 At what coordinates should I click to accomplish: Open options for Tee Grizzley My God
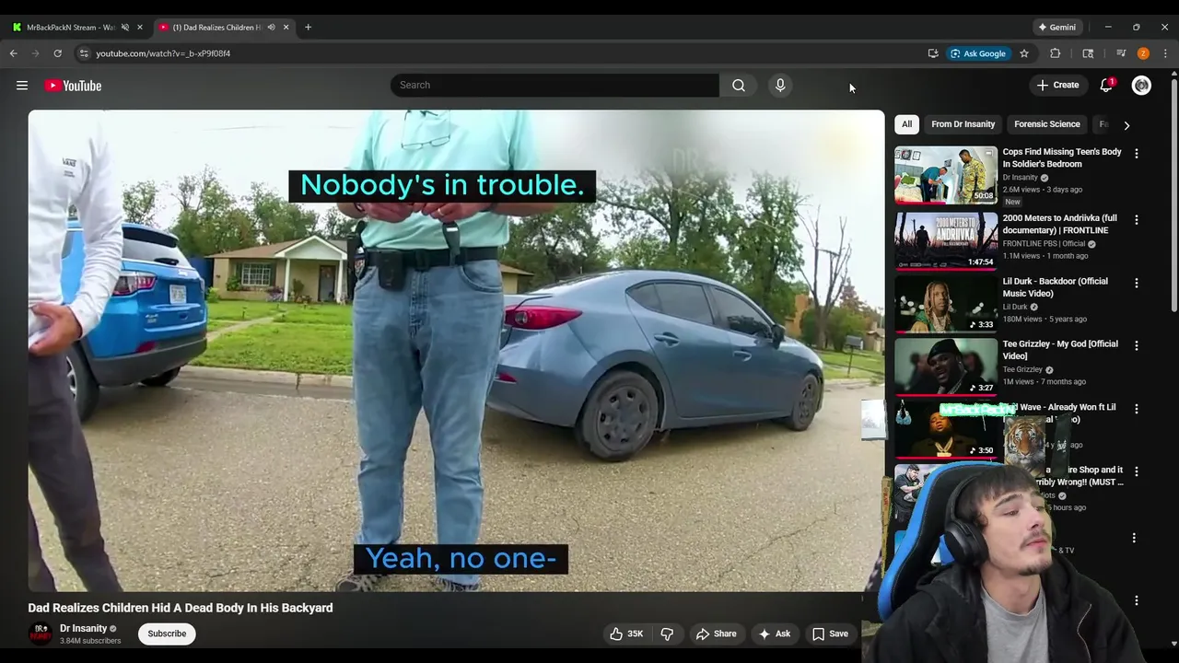tap(1136, 346)
